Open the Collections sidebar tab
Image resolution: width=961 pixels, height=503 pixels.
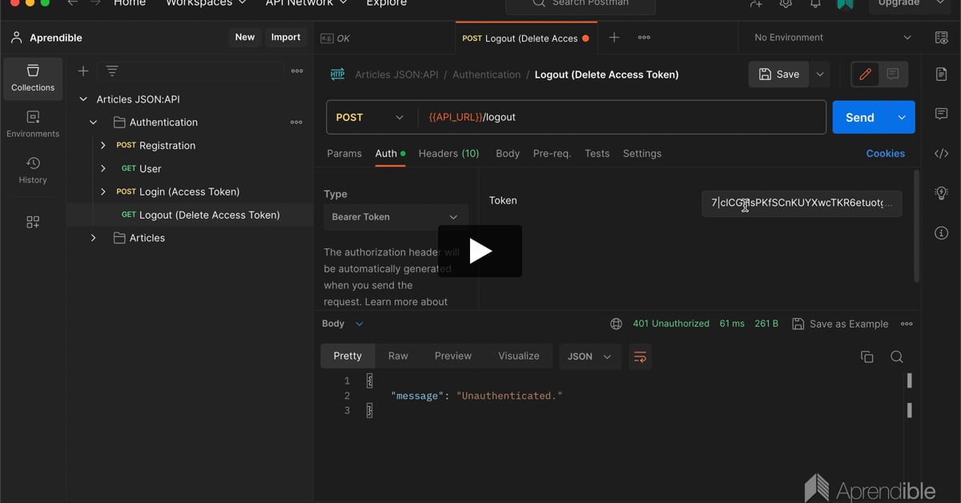[x=33, y=78]
